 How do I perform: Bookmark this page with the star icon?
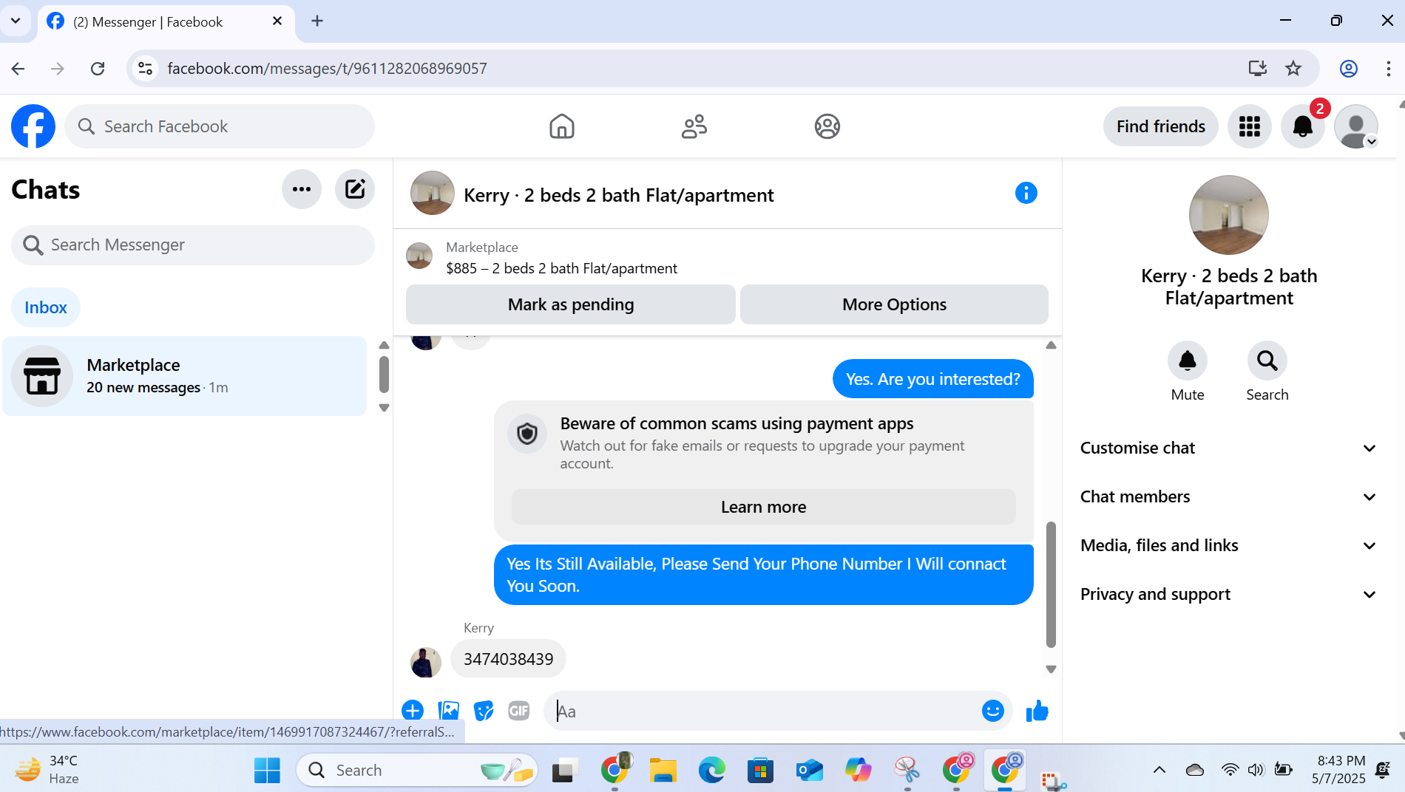[x=1293, y=68]
